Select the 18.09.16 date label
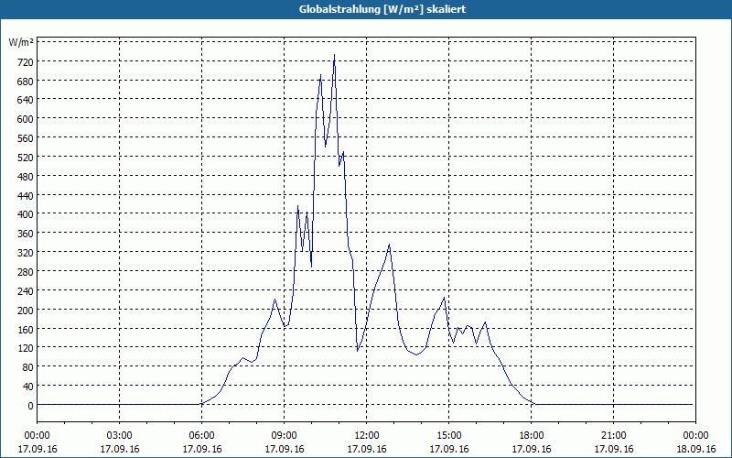Image resolution: width=732 pixels, height=458 pixels. coord(695,449)
